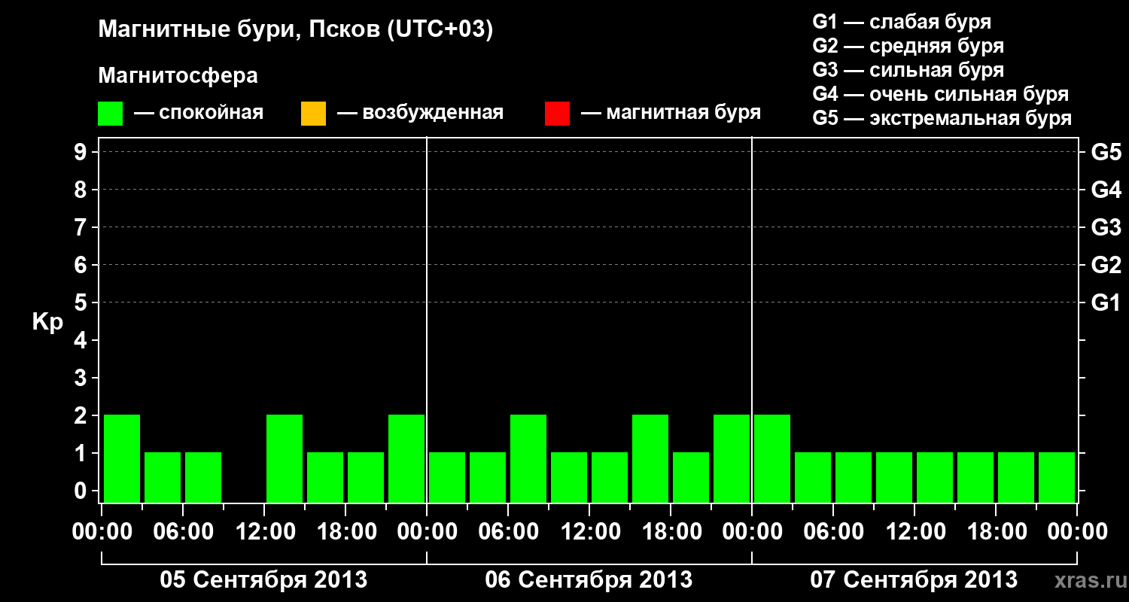Image resolution: width=1129 pixels, height=602 pixels.
Task: Click the '— возбужденная' legend label
Action: [420, 114]
